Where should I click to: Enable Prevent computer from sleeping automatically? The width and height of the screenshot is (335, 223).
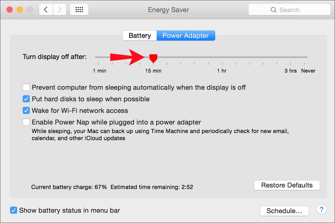coord(26,87)
